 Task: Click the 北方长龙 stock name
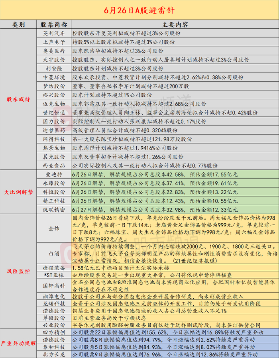pos(54,354)
